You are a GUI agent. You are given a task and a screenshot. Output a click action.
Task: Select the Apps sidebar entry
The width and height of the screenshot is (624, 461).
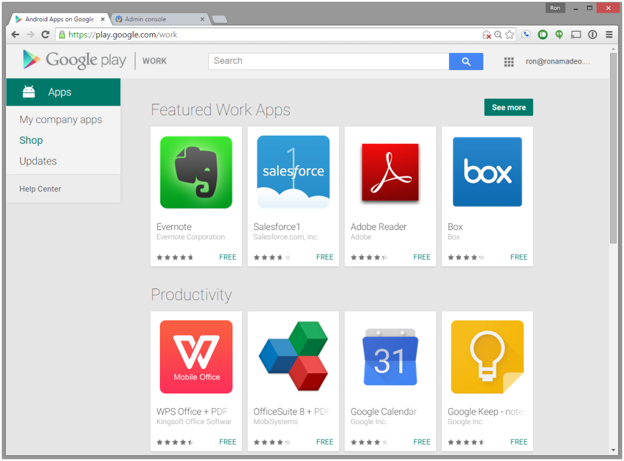click(59, 92)
